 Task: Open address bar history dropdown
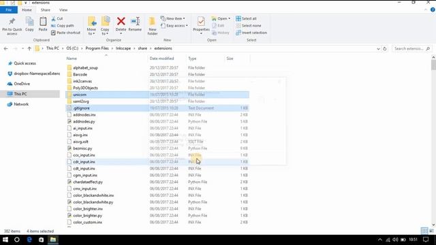378,48
